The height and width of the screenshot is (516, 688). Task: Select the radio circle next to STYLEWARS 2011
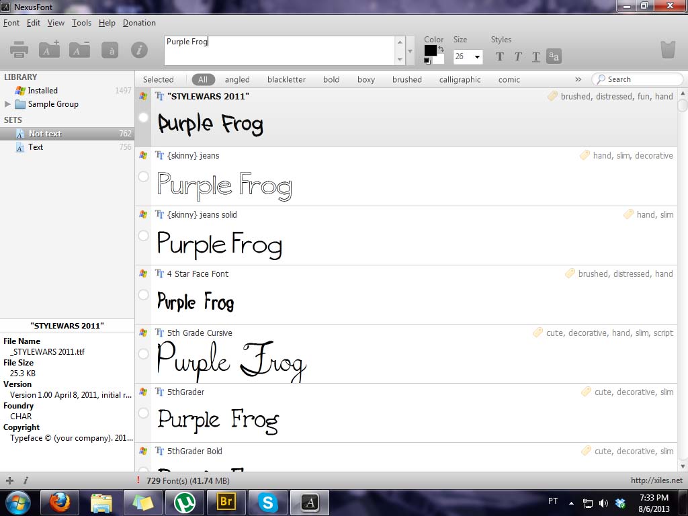coord(142,118)
